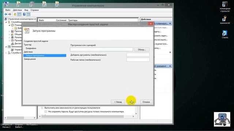The image size is (234, 131).
Task: Expand the Библиотека tree node
Action: [x=13, y=28]
